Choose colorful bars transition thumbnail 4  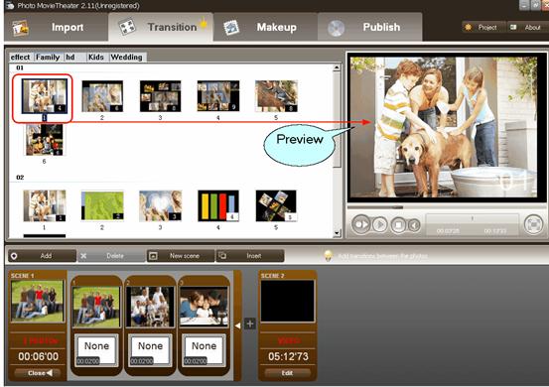point(218,205)
